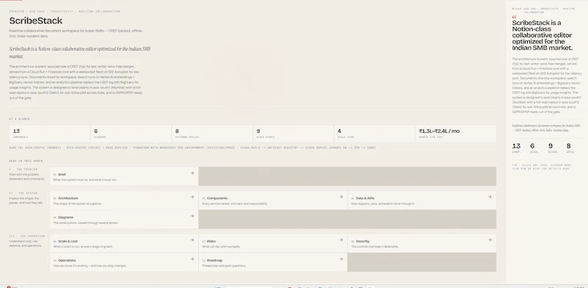Screen dimensions: 588x288
Task: Click 'Phased plan and open questions' text
Action: click(x=224, y=266)
